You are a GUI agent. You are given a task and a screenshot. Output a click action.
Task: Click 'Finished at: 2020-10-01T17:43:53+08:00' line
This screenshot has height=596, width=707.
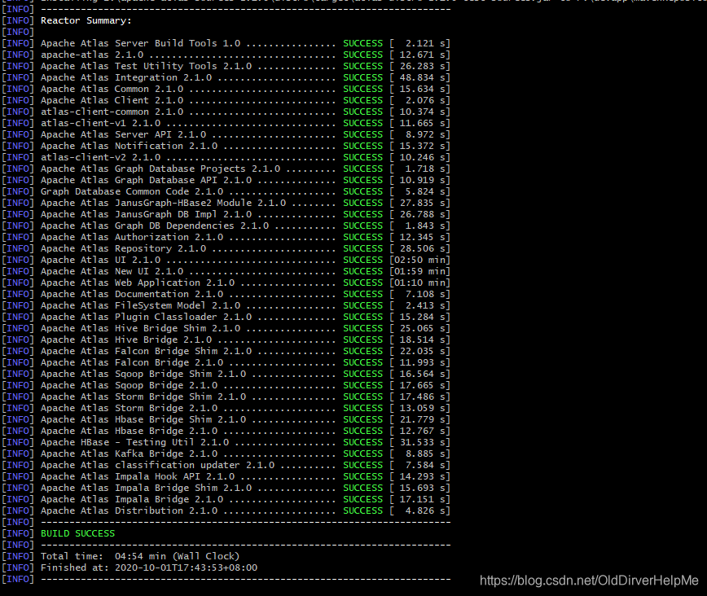149,568
